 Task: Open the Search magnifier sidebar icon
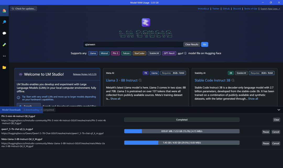click(x=4, y=22)
